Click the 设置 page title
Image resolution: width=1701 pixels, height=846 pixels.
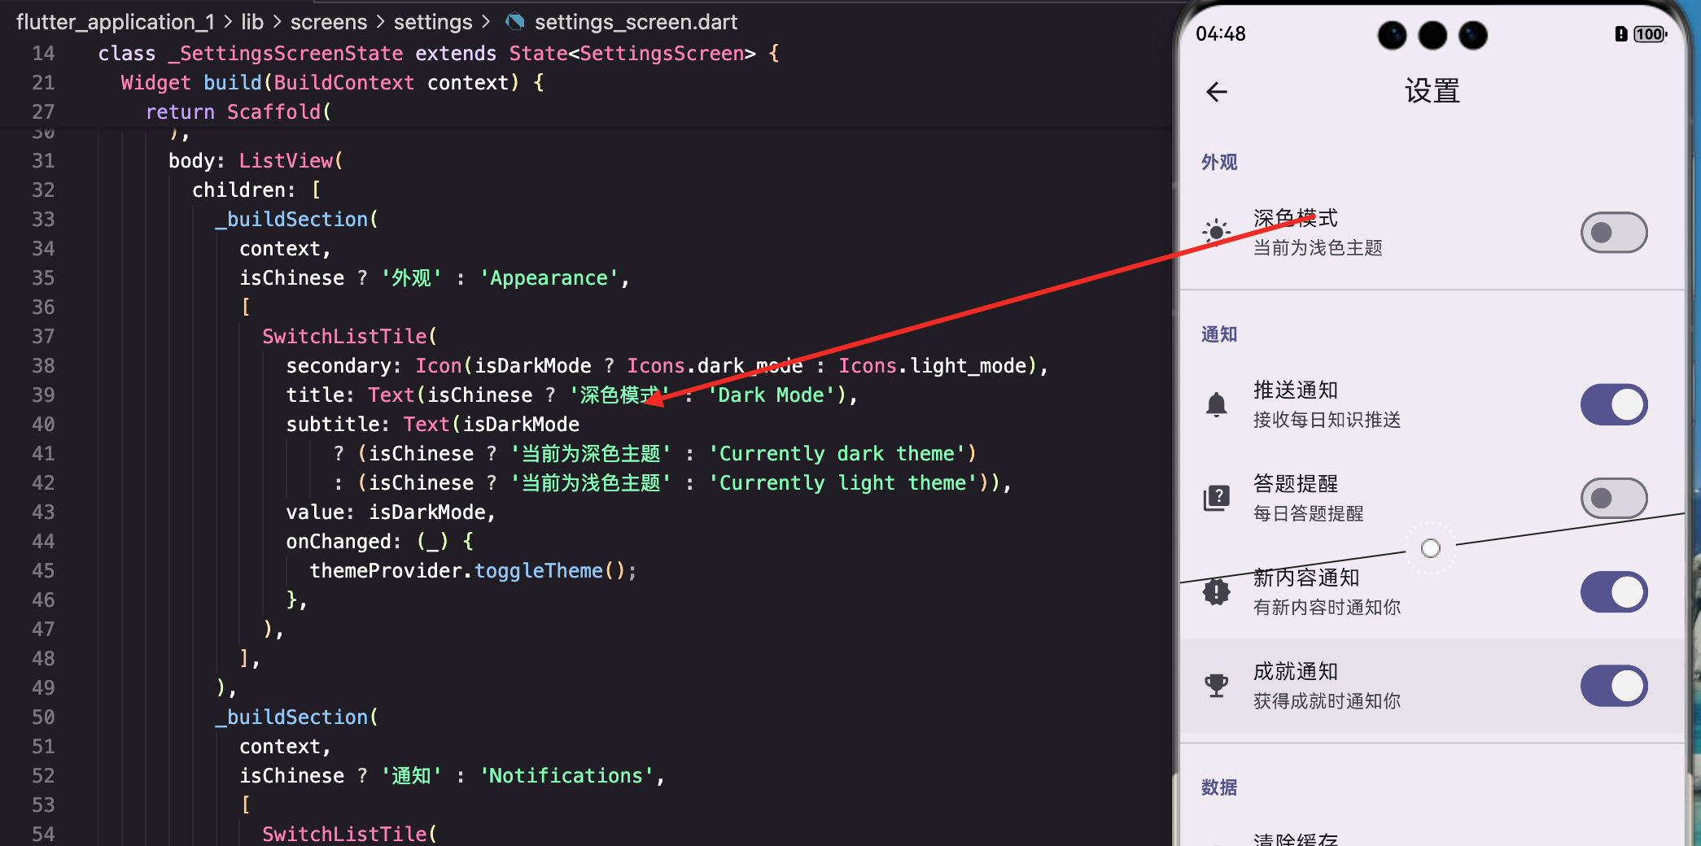pos(1432,91)
